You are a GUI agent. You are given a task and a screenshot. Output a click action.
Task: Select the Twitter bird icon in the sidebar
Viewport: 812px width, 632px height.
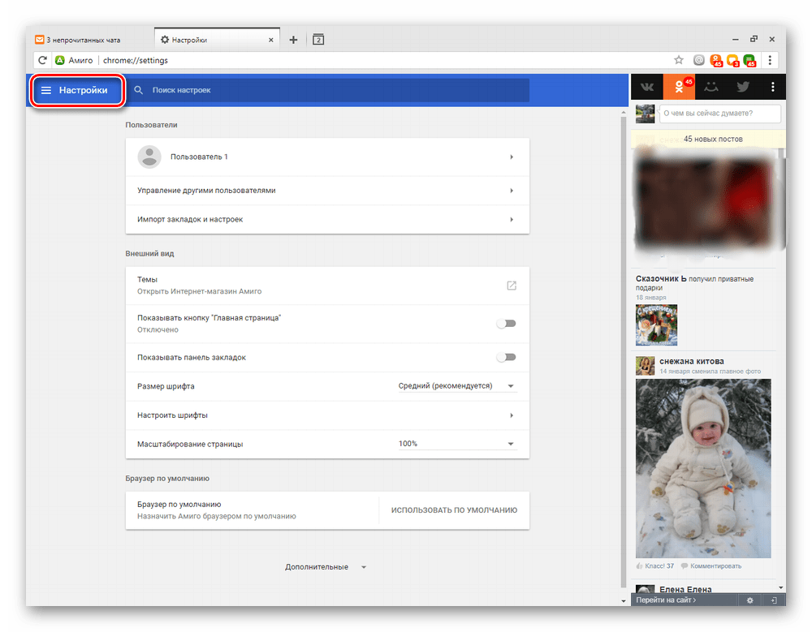click(742, 87)
